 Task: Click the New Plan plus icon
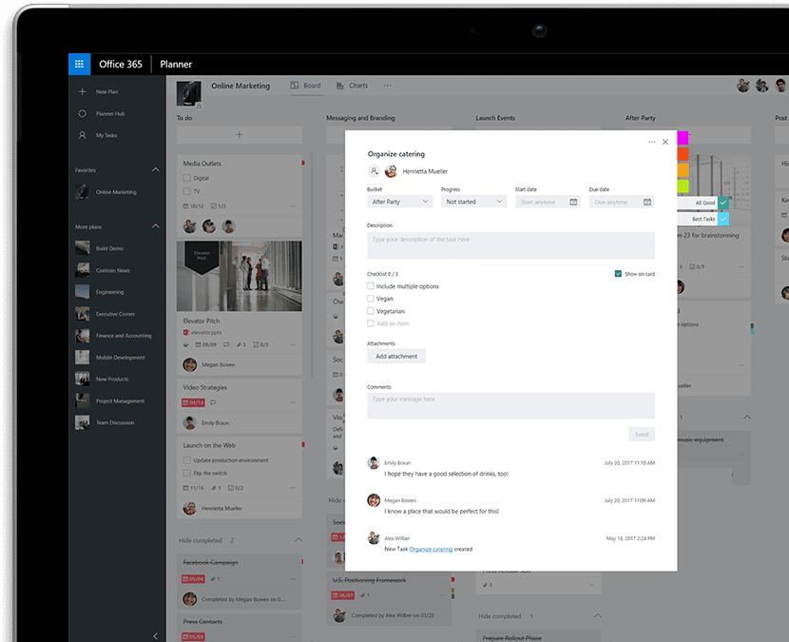[x=83, y=91]
